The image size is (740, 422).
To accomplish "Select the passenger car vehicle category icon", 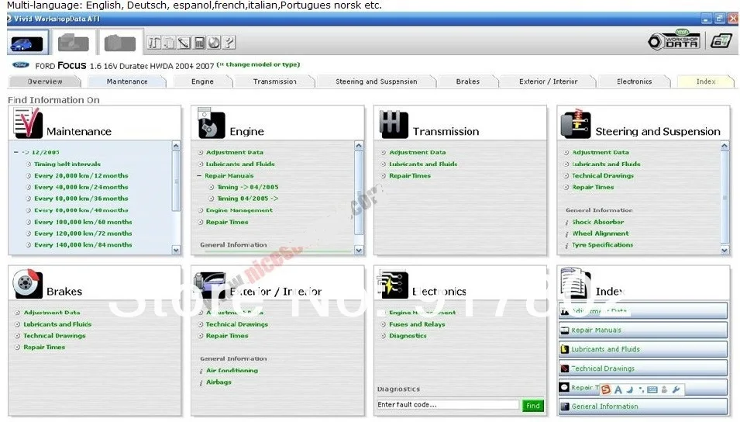I will click(27, 43).
